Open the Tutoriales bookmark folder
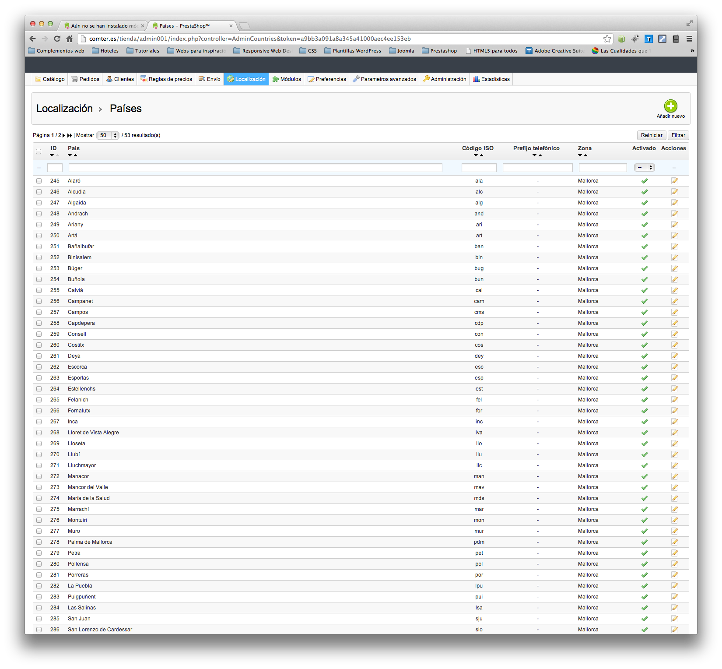The image size is (722, 669). tap(143, 51)
